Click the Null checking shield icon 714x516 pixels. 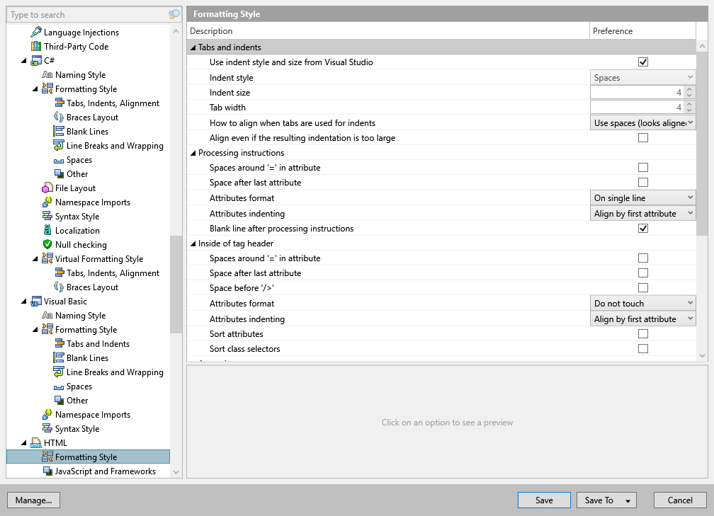click(x=48, y=244)
